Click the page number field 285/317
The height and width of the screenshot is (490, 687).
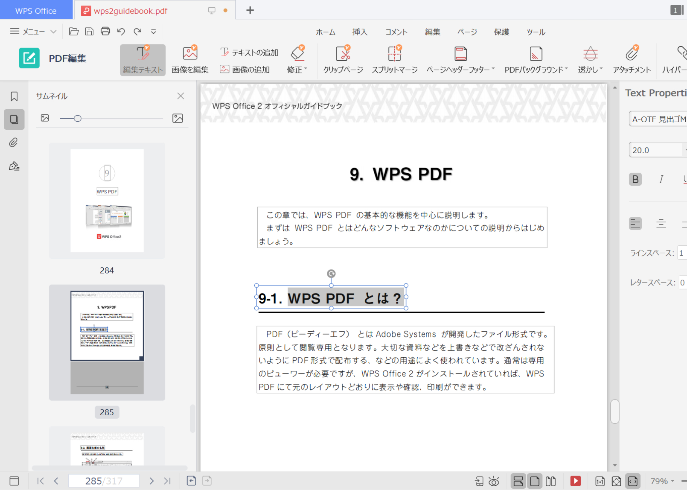(104, 481)
